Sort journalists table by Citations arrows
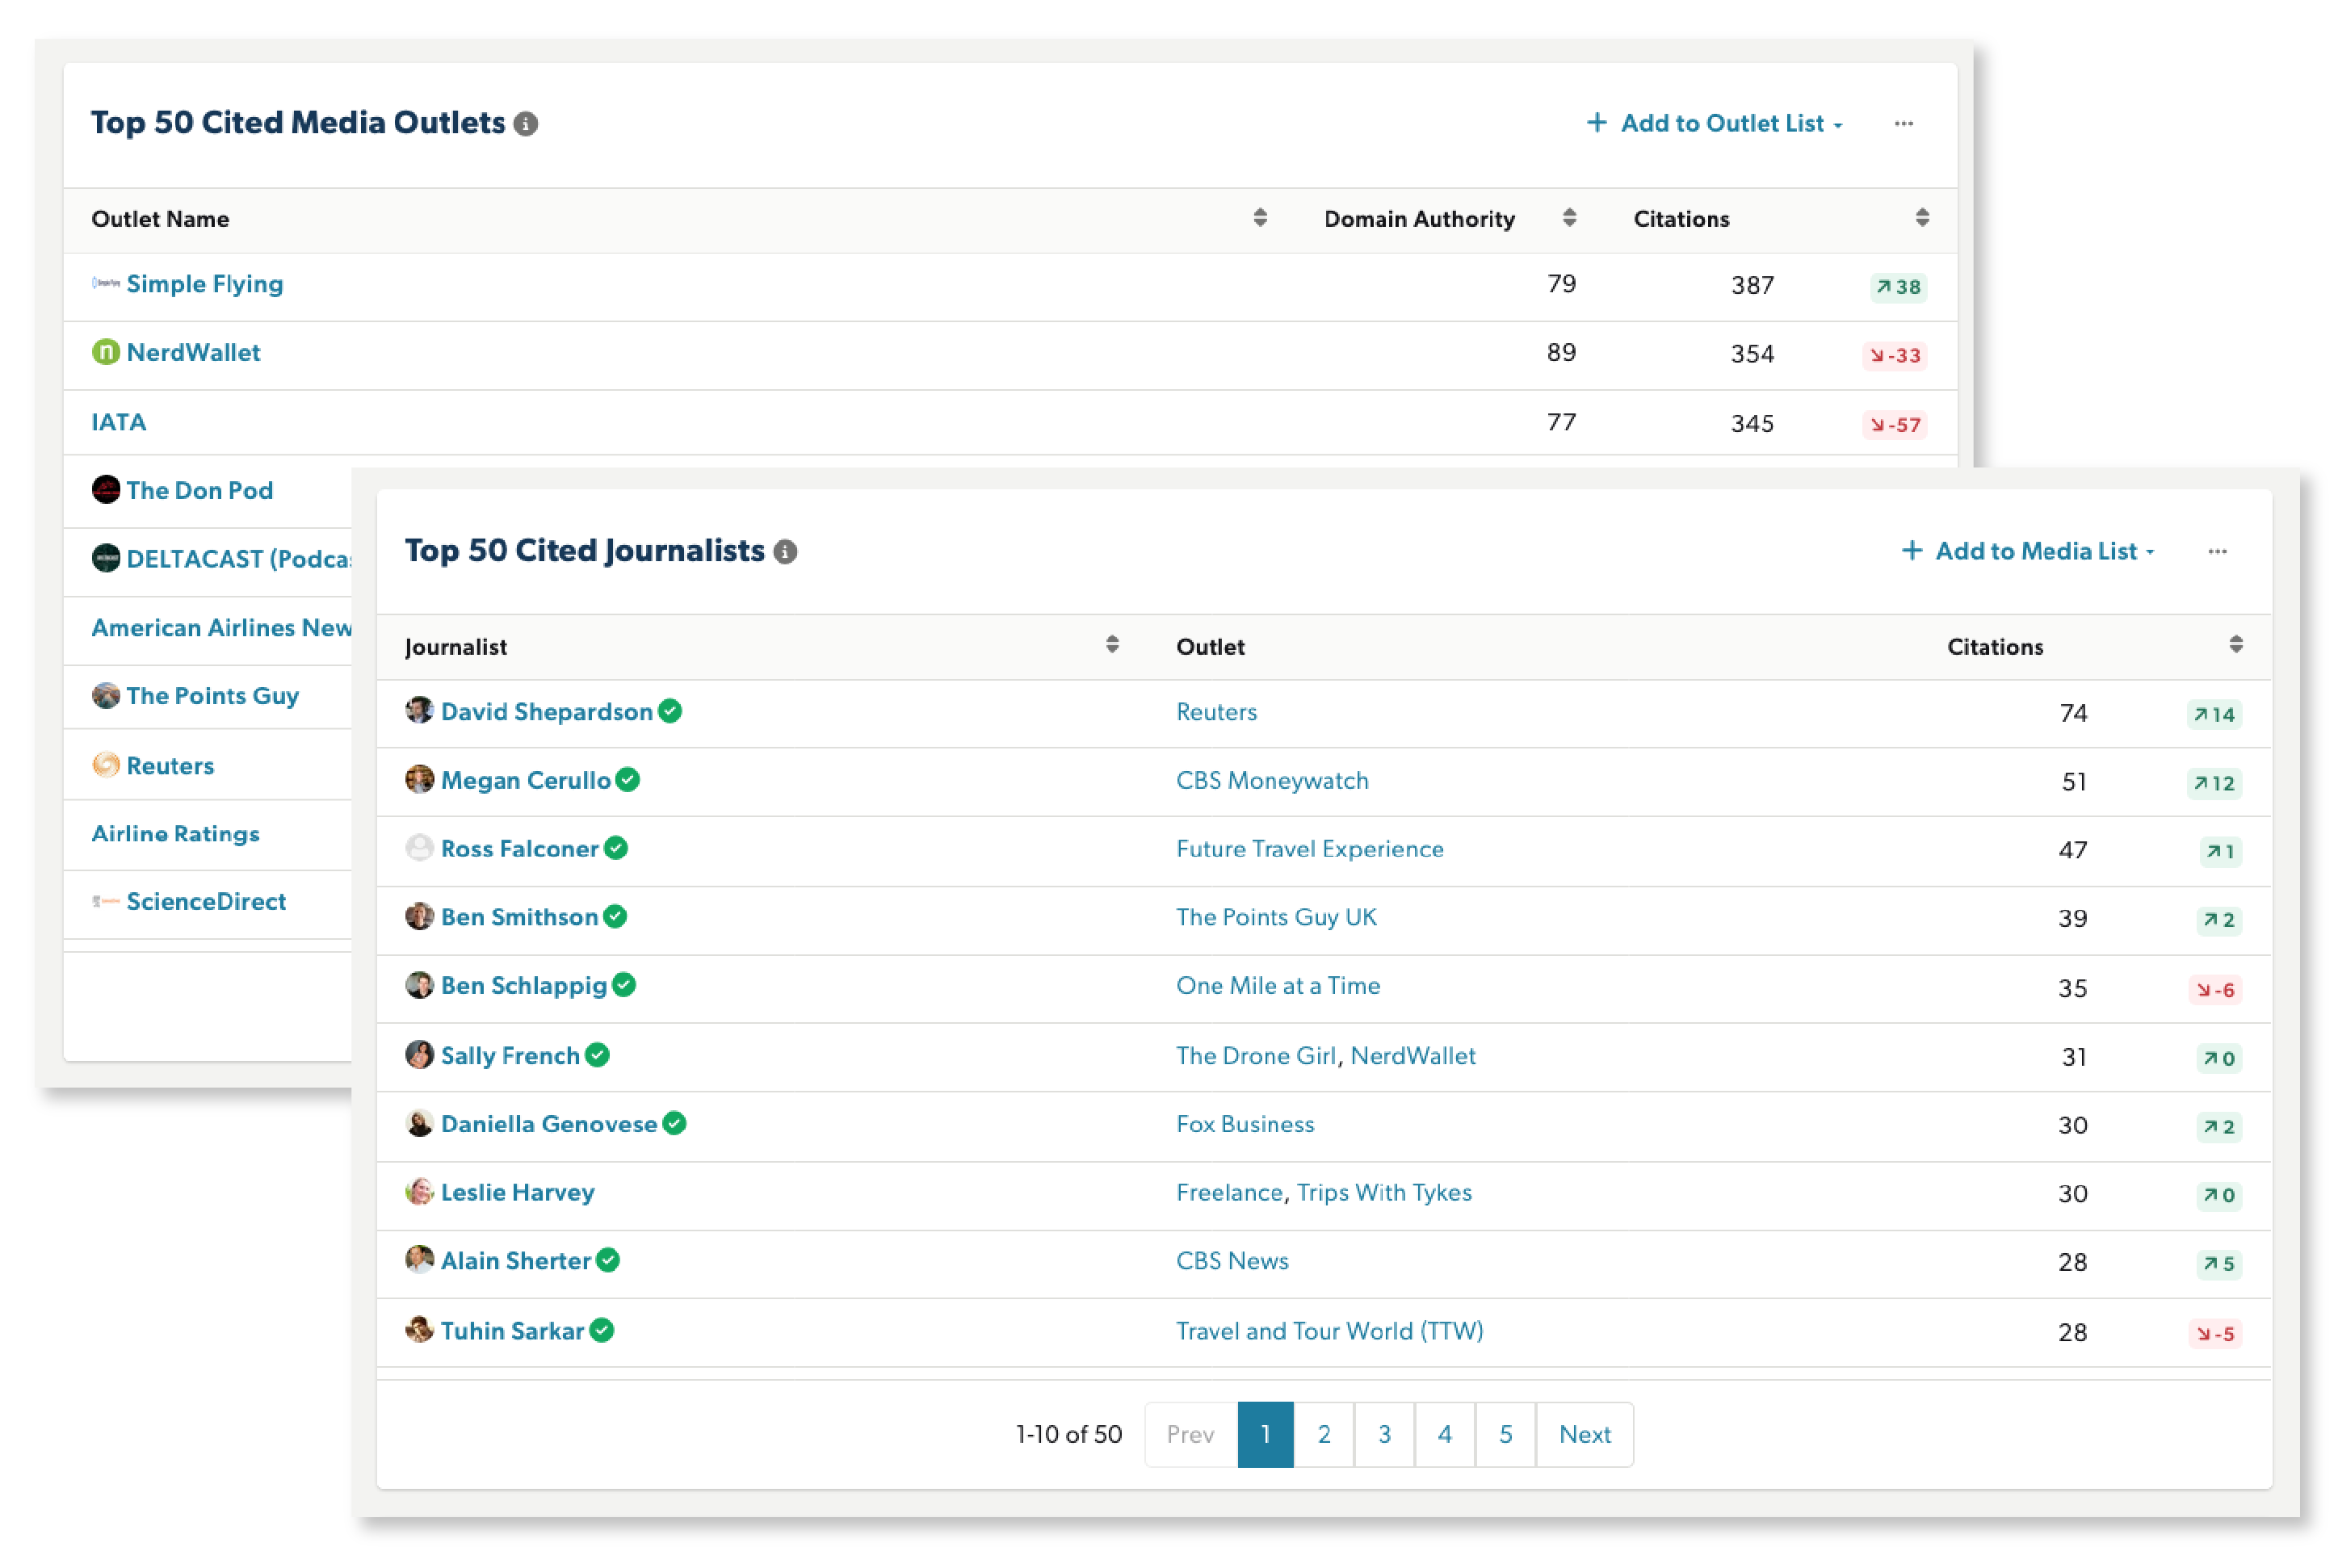This screenshot has height=1568, width=2338. [2236, 645]
